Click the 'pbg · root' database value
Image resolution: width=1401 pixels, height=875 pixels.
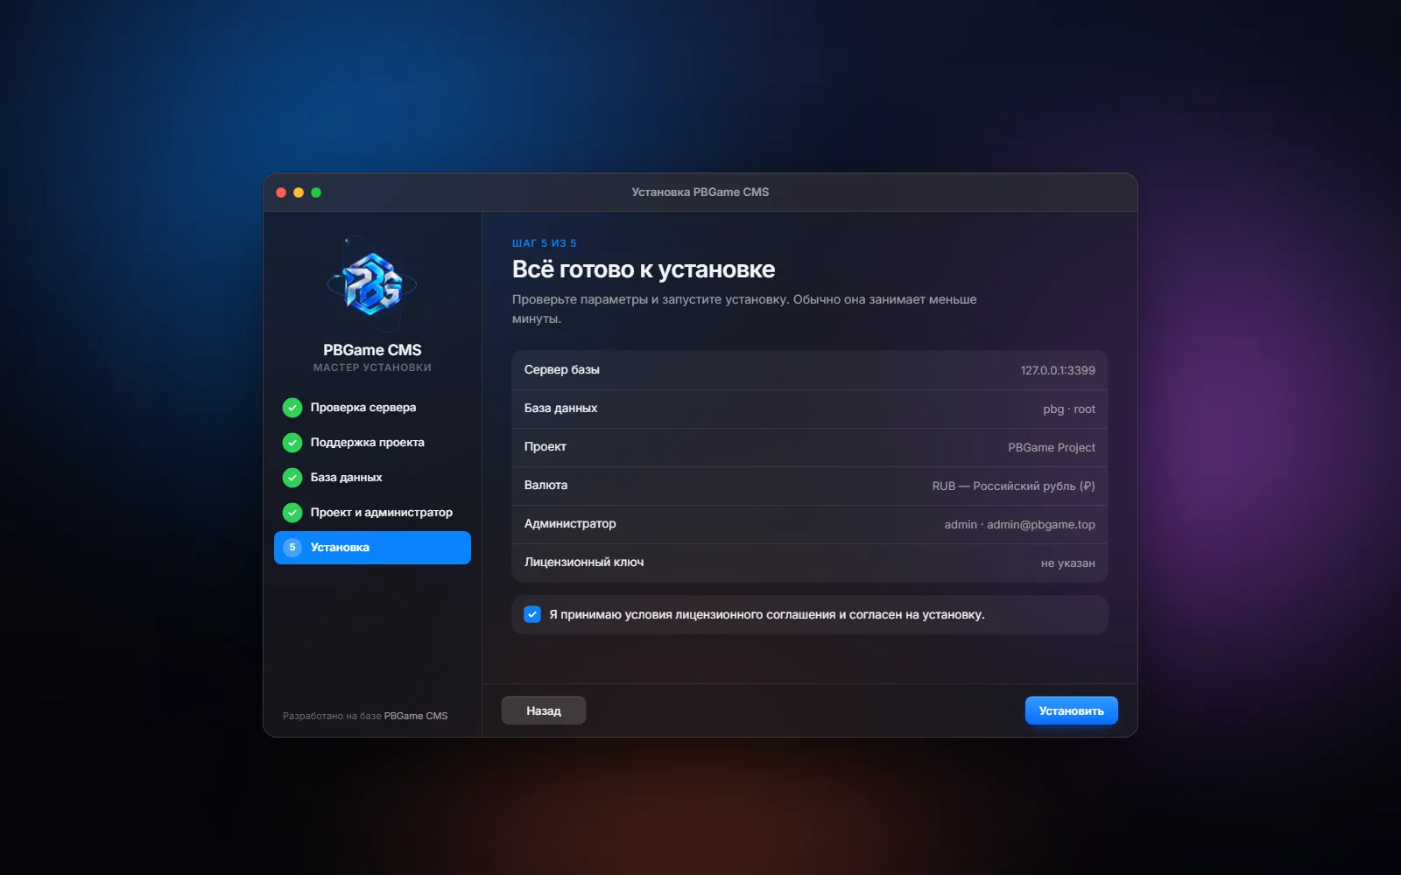coord(1069,409)
